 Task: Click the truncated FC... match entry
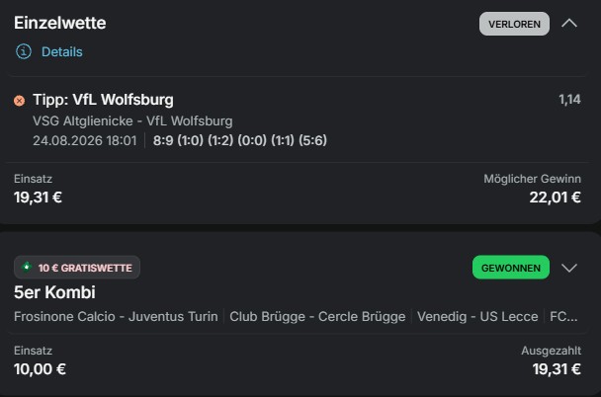click(563, 317)
